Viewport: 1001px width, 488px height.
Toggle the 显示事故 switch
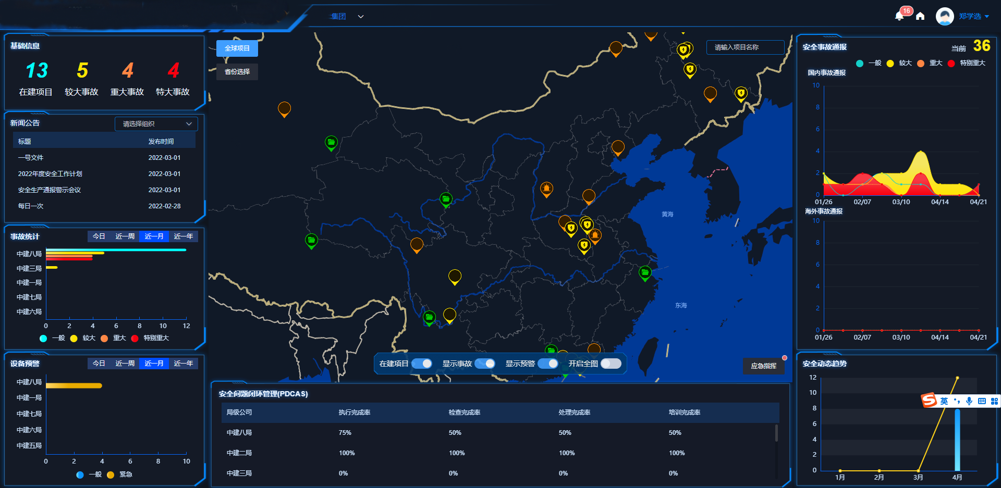[x=485, y=364]
